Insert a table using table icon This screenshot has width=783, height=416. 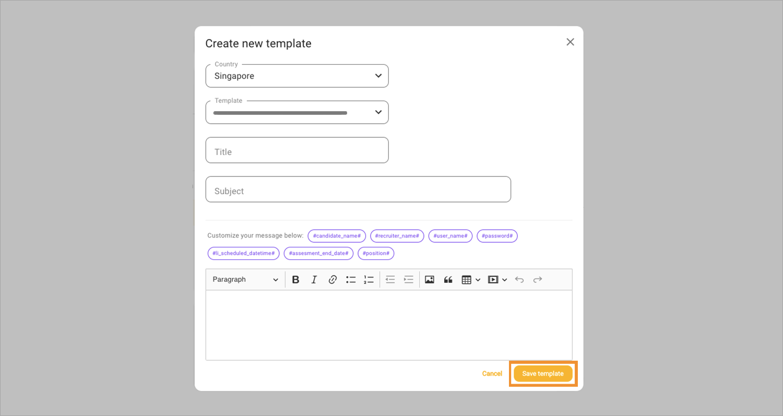pos(467,280)
